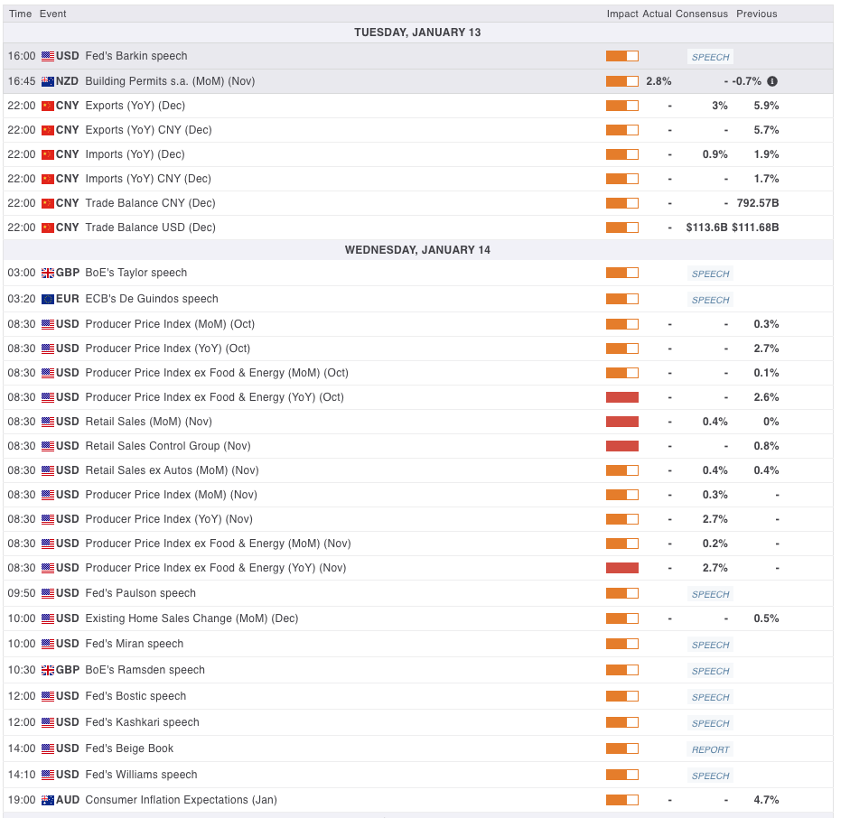This screenshot has height=818, width=850.
Task: Open the REPORT tag for Fed's Beige Book
Action: (x=710, y=749)
